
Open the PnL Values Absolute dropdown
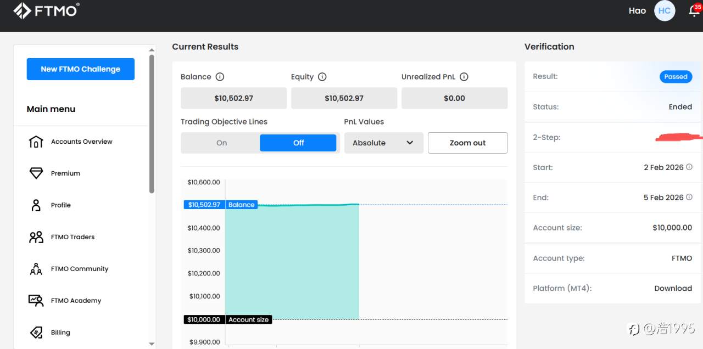click(384, 143)
